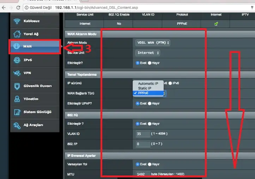Select Evet for Etkinleştir UPnP
The image size is (255, 179).
[x=138, y=104]
